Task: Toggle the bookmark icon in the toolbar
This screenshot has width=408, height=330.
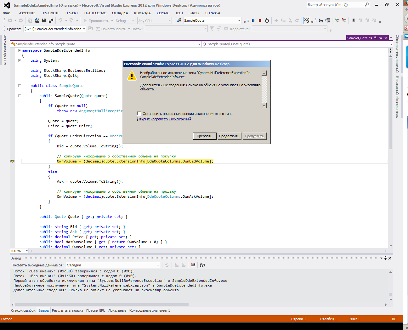Action: pos(354,20)
